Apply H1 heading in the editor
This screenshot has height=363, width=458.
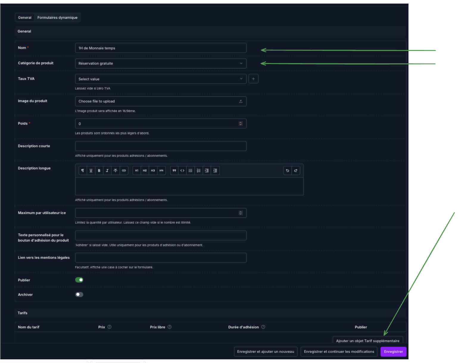(x=137, y=170)
